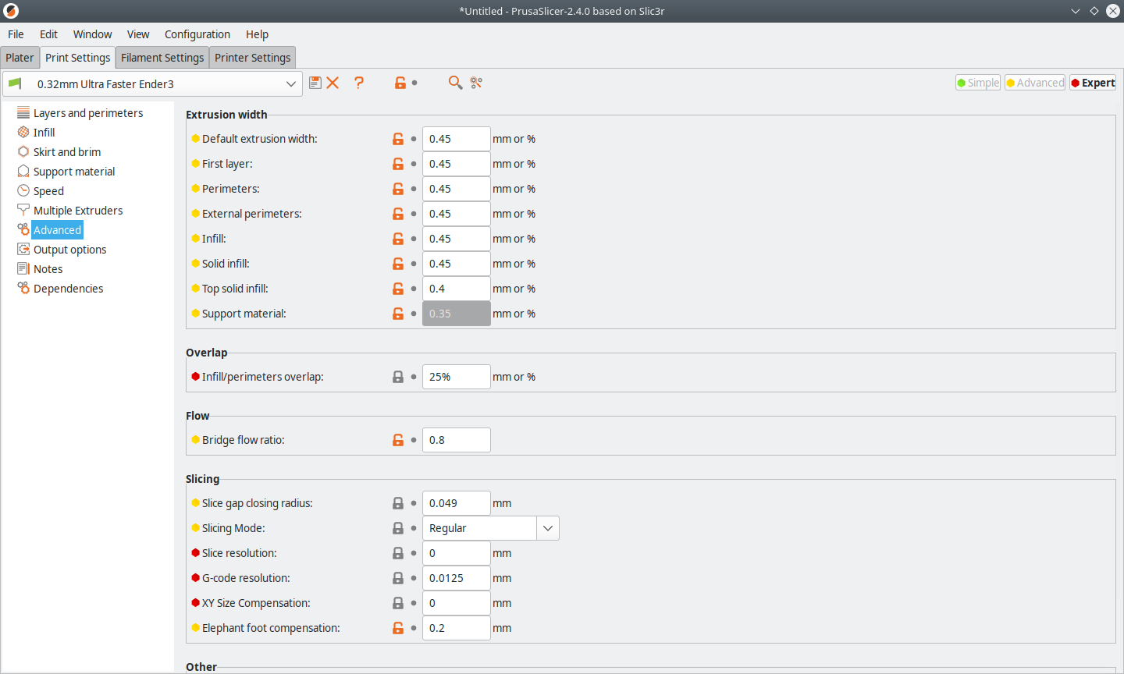Reset Default extrusion width via orange lock

pos(398,139)
